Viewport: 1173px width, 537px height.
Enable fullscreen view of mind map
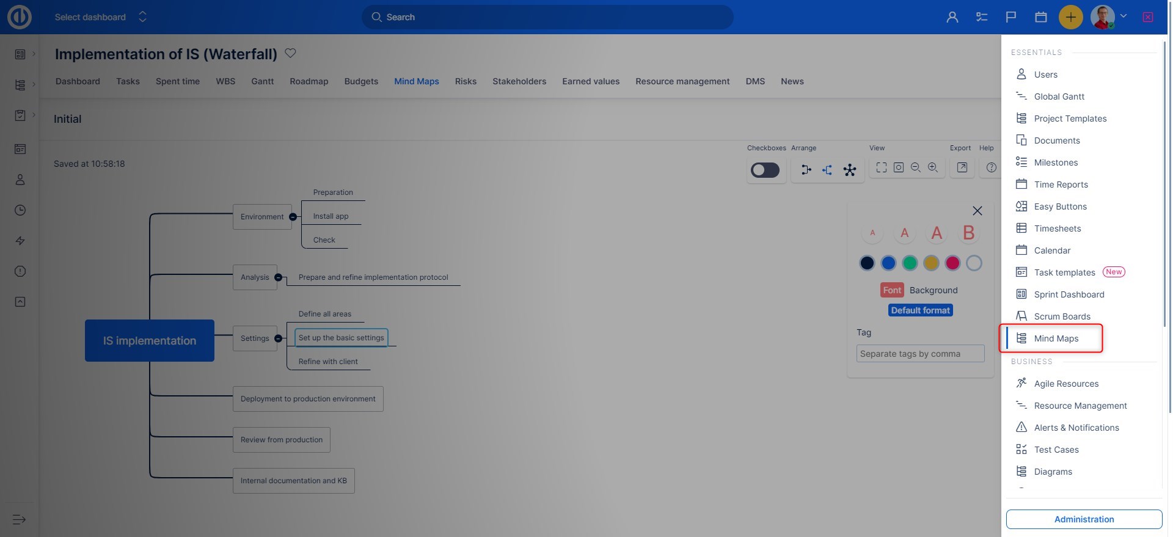pyautogui.click(x=881, y=167)
